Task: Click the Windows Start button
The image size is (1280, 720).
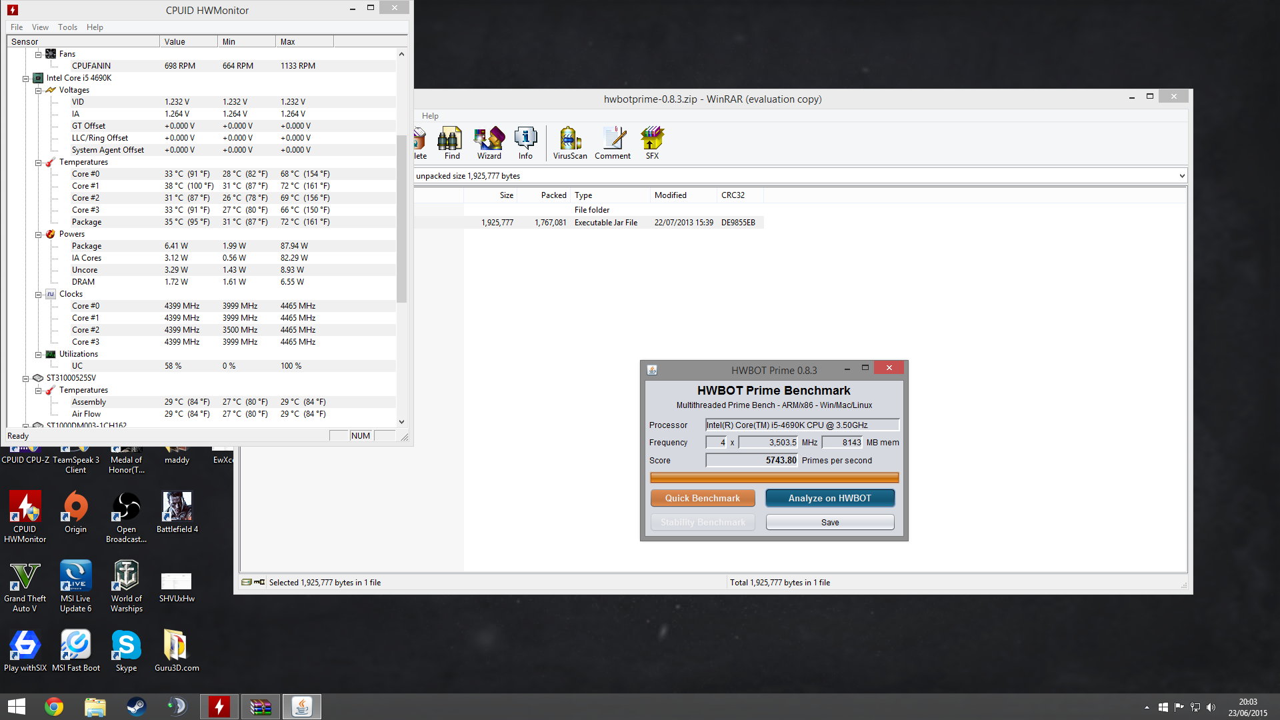Action: 17,707
